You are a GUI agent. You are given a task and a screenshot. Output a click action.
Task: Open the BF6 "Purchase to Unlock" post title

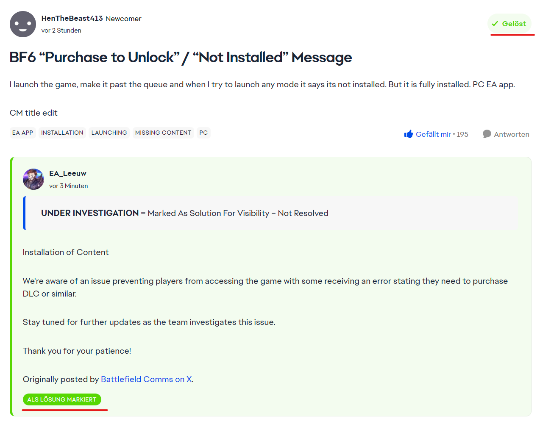coord(181,57)
